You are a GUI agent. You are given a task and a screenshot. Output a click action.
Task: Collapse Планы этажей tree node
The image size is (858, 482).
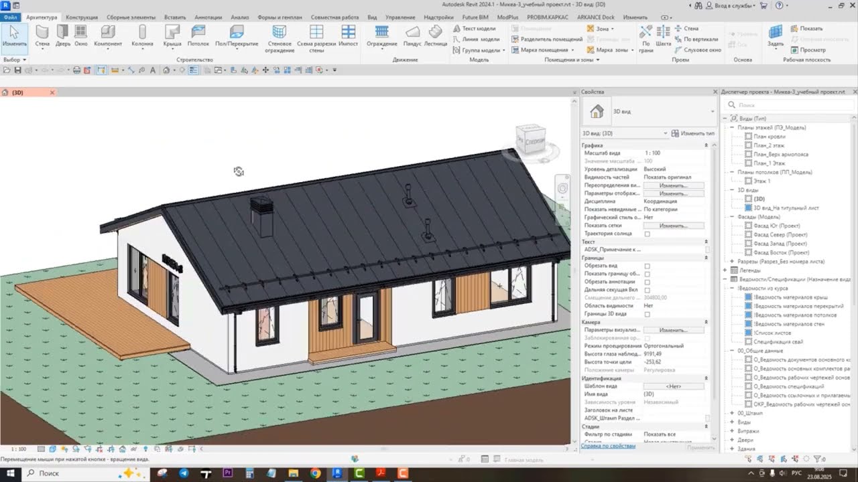coord(733,127)
